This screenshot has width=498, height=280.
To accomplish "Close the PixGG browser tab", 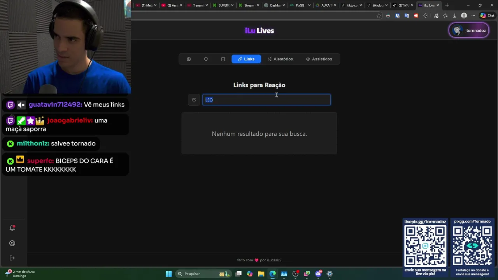I will point(309,5).
